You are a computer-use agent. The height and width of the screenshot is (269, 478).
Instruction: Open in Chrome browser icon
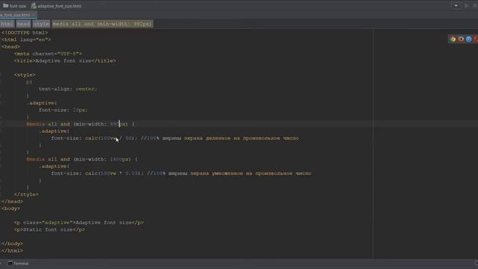coord(453,39)
